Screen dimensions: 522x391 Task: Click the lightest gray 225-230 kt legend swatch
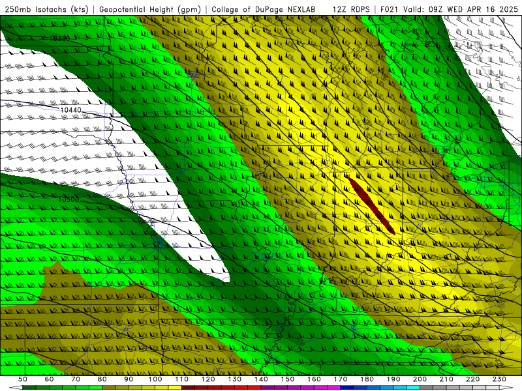pos(493,387)
